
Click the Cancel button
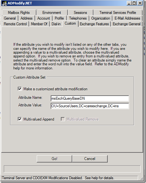coord(90,159)
